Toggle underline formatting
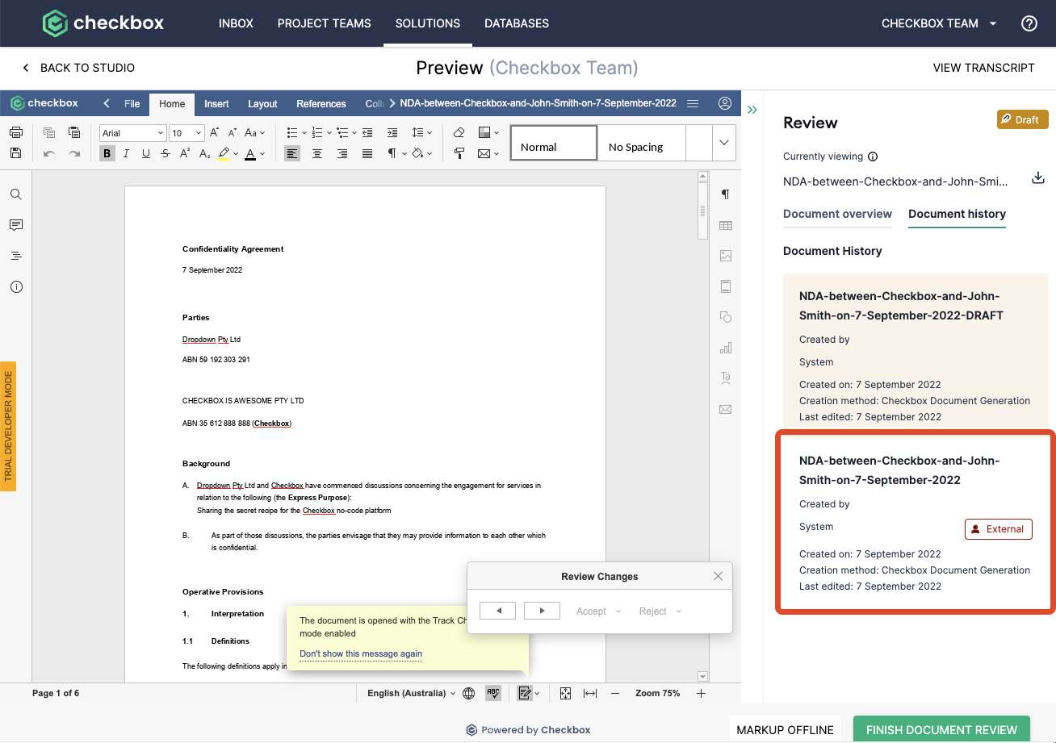Screen dimensions: 1056x743 [x=145, y=153]
